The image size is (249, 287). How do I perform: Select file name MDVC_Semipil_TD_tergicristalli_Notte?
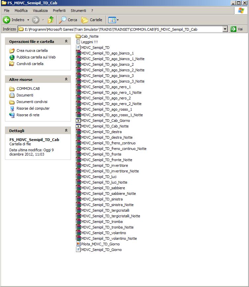pos(111,216)
